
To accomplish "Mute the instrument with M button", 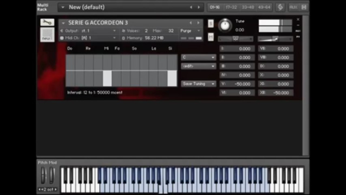I will (211, 37).
